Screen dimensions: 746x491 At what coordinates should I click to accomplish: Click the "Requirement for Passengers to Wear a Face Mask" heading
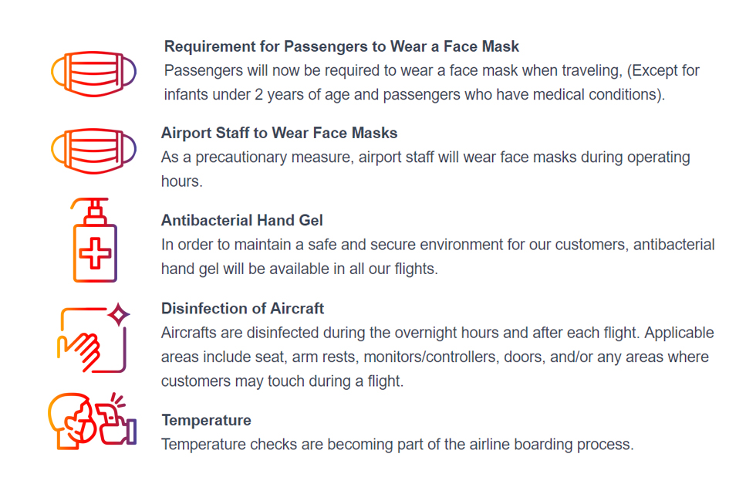click(x=342, y=46)
